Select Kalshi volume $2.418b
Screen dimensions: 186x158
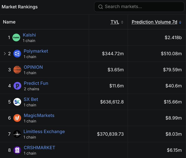[173, 37]
